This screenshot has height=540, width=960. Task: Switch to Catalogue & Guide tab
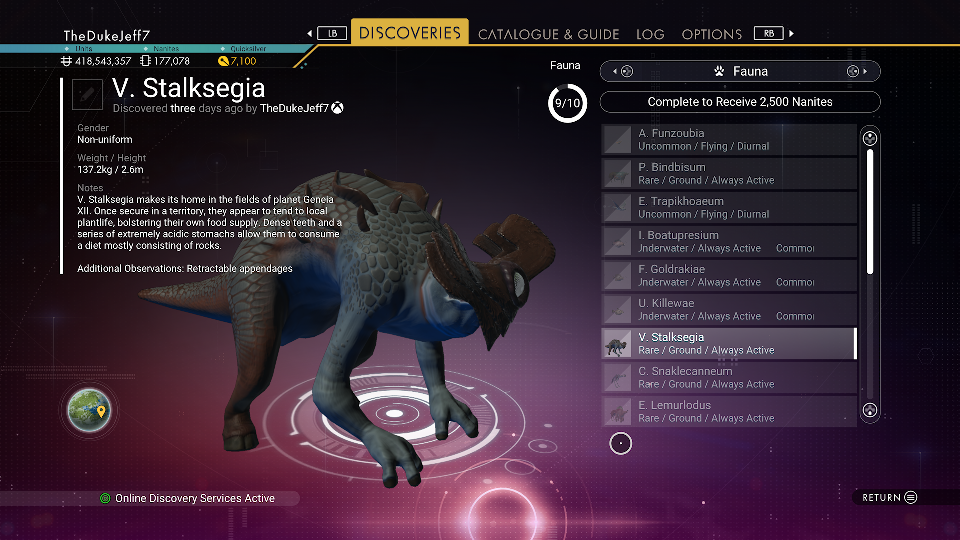point(548,34)
